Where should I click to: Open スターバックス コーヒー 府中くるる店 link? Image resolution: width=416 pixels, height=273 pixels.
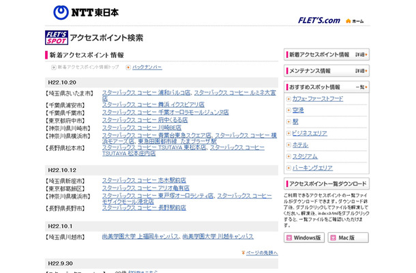[x=145, y=120]
